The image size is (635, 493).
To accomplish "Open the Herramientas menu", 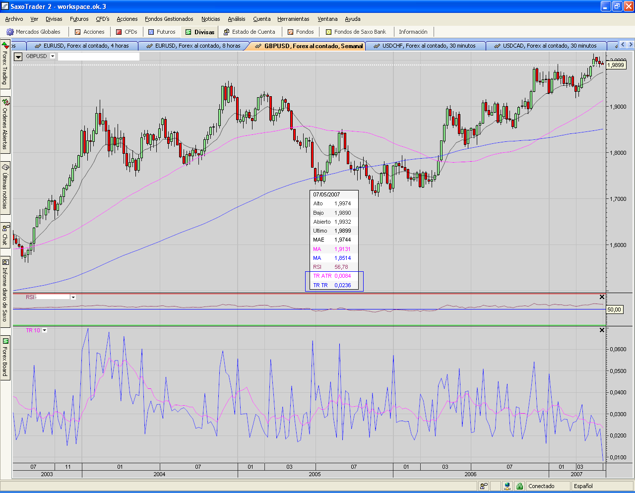I will (293, 19).
